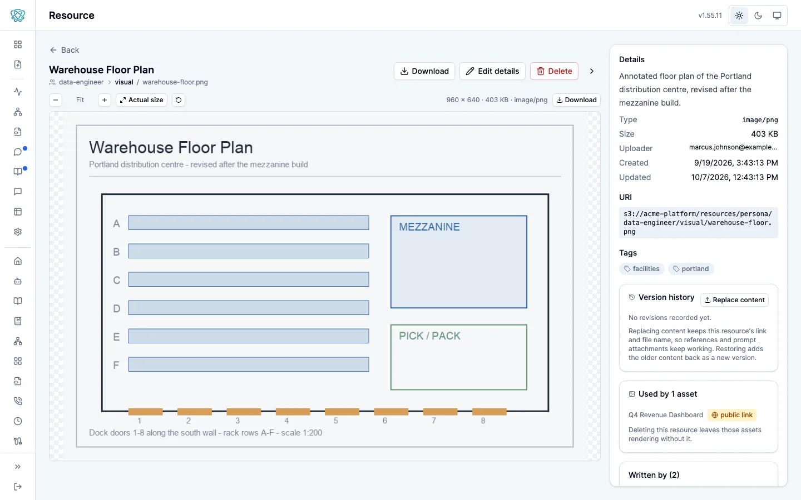Open the book icon with blue notification dot
The image size is (801, 500).
18,172
